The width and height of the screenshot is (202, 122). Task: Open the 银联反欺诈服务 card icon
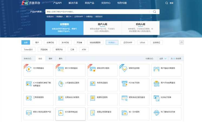[93, 69]
